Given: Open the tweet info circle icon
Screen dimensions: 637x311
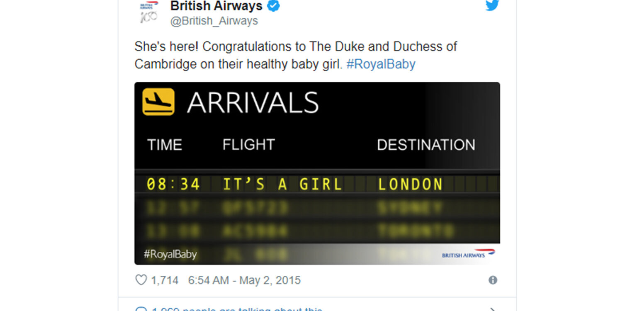Looking at the screenshot, I should click(493, 280).
